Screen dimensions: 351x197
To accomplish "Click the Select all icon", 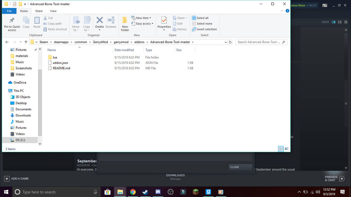I will [x=194, y=18].
